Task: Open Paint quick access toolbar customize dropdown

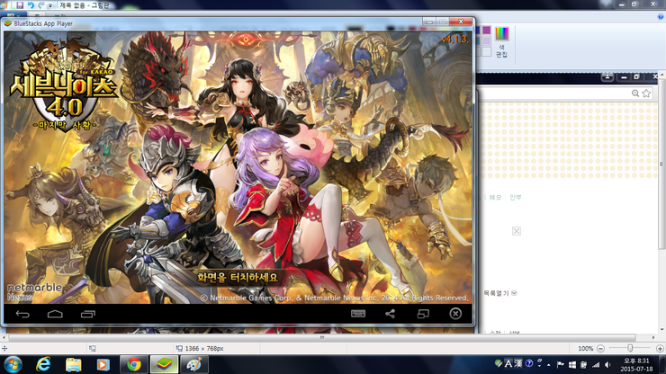Action: click(x=50, y=5)
